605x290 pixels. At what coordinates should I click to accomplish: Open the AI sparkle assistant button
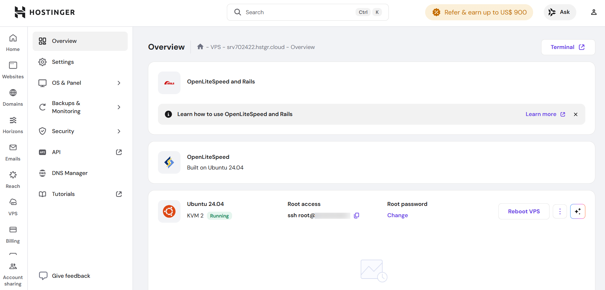[x=578, y=211]
